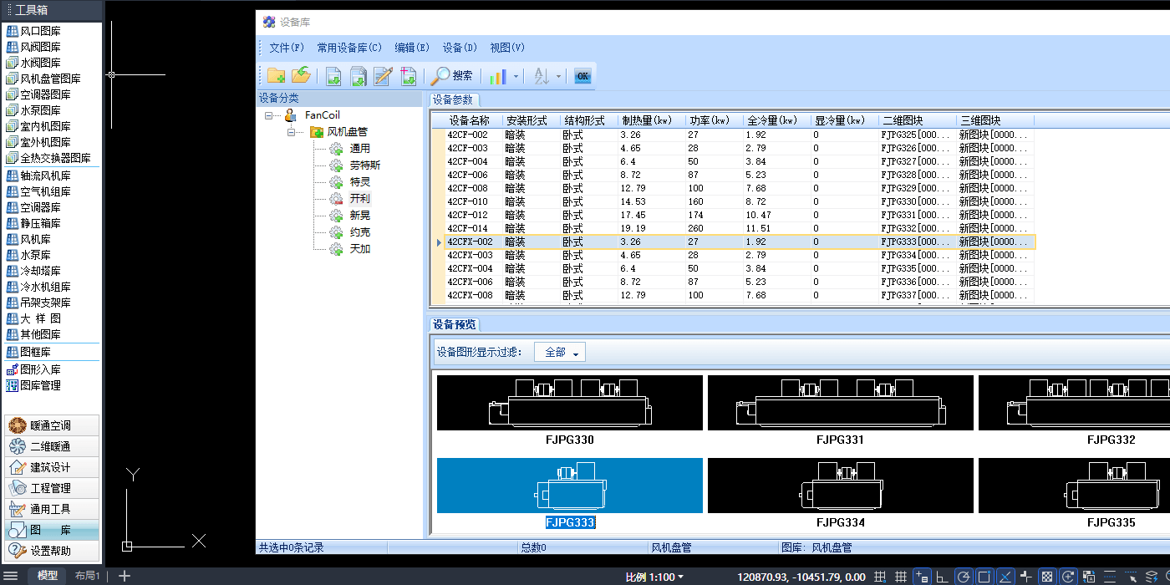Open the 文件(F) menu
1170x585 pixels.
[x=287, y=48]
